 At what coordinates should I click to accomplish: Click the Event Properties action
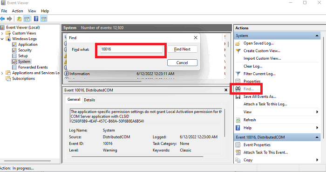[257, 145]
